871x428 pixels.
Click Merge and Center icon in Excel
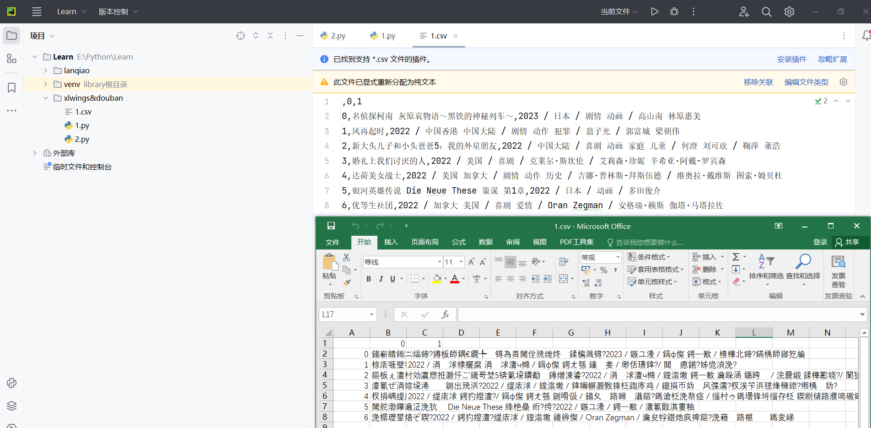pos(564,279)
